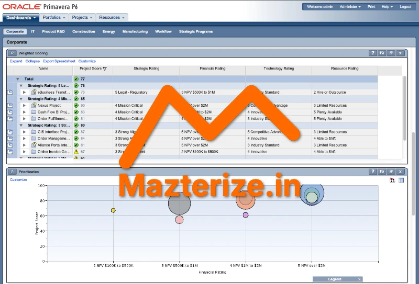Collapse the Total group row

pos(18,79)
